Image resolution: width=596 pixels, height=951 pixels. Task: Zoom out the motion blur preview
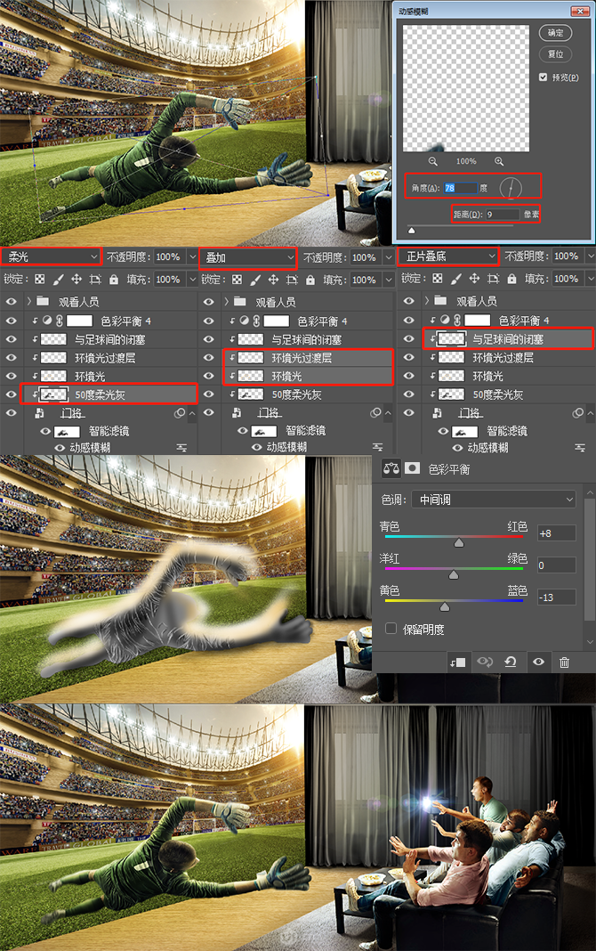432,161
